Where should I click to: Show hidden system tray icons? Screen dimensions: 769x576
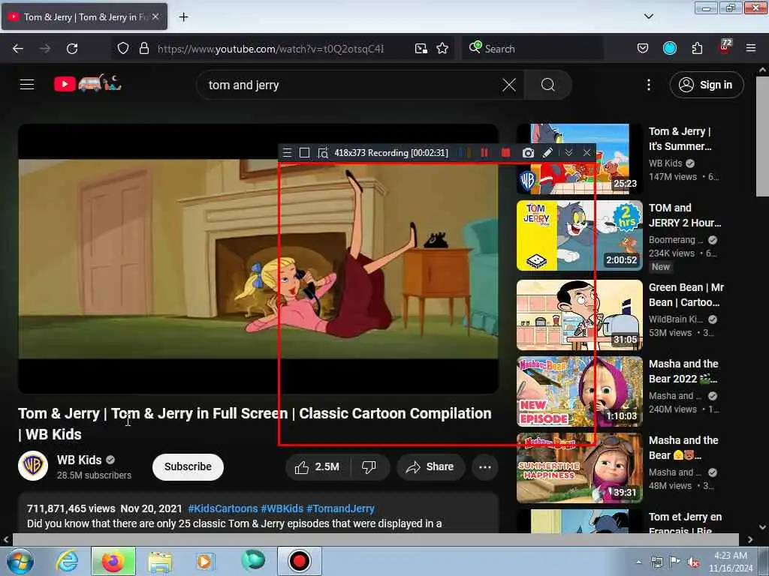point(638,562)
